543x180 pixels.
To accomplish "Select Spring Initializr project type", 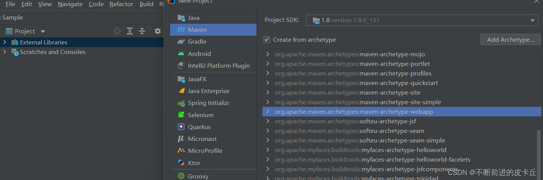I will pyautogui.click(x=213, y=103).
